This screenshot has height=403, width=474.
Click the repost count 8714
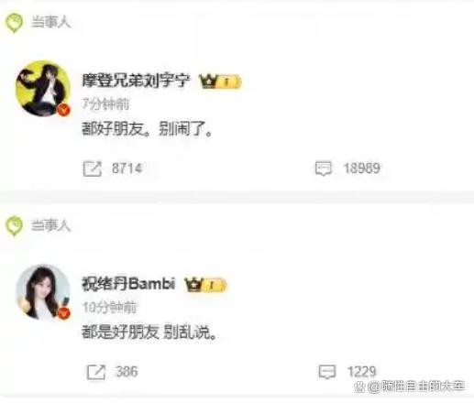point(127,169)
